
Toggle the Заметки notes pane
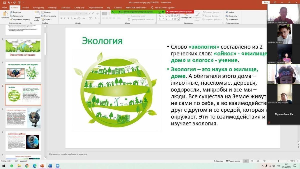(x=218, y=161)
